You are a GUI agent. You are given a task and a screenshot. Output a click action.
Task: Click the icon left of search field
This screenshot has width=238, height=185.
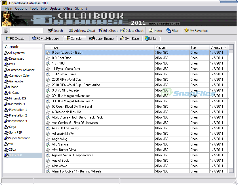point(6,31)
